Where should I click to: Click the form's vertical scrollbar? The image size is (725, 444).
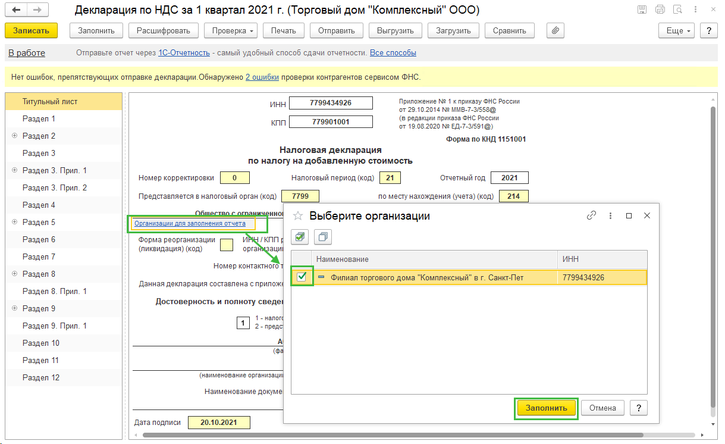(714, 256)
